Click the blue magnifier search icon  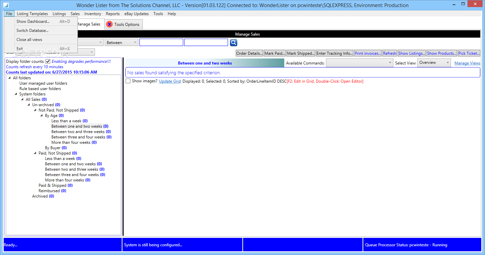click(x=234, y=43)
